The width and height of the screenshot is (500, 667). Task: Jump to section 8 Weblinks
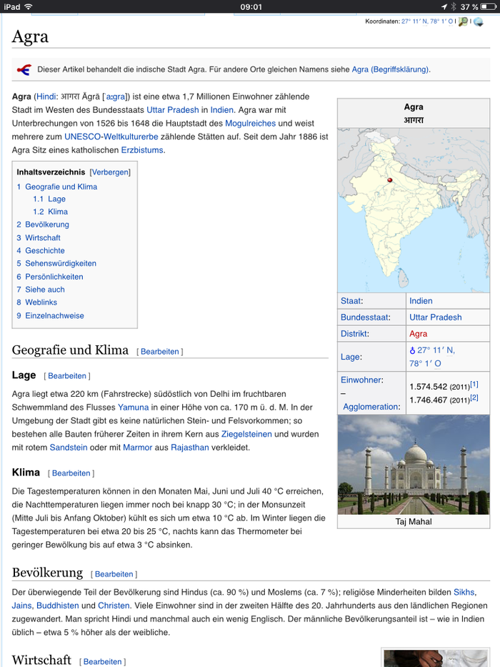36,302
